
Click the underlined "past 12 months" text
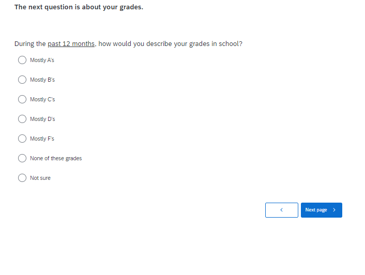pyautogui.click(x=71, y=44)
